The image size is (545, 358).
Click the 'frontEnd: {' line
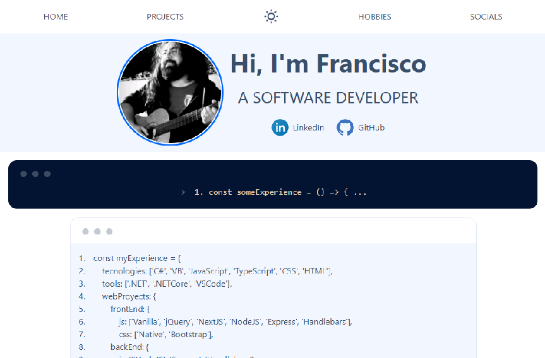(x=130, y=309)
